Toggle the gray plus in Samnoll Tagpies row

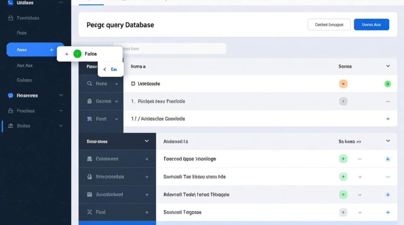[343, 212]
